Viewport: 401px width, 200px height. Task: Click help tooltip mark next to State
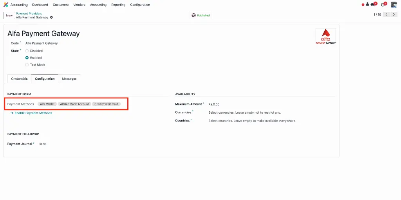tap(20, 50)
